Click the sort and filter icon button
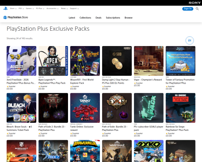 pyautogui.click(x=190, y=40)
